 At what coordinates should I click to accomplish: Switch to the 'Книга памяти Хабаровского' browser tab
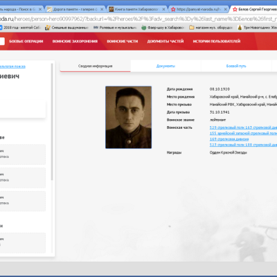[x=136, y=9]
